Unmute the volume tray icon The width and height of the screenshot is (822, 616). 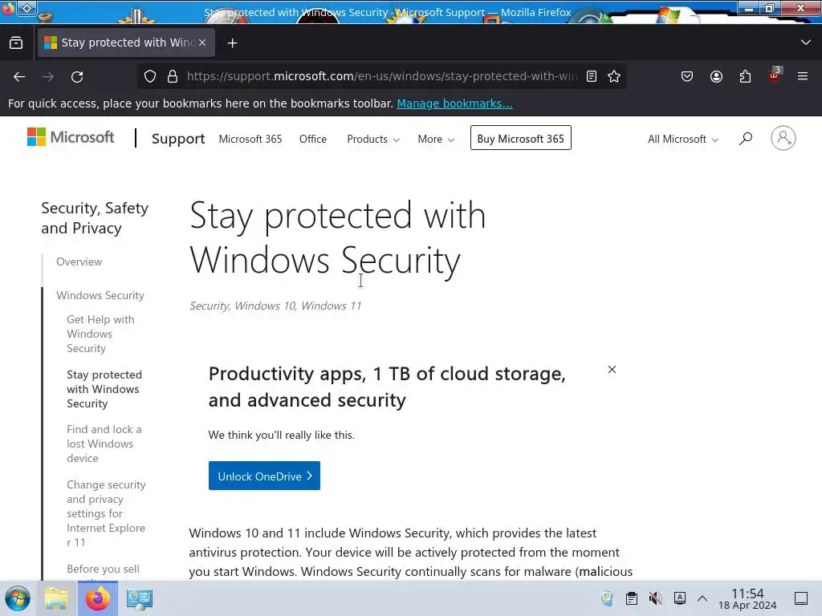click(655, 598)
